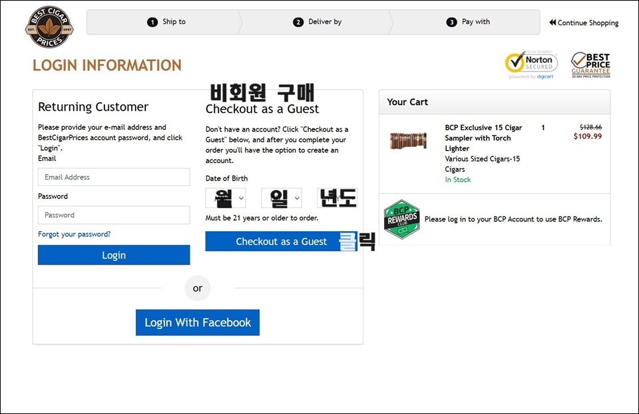Click the Date of Birth label
This screenshot has width=639, height=414.
tap(226, 178)
